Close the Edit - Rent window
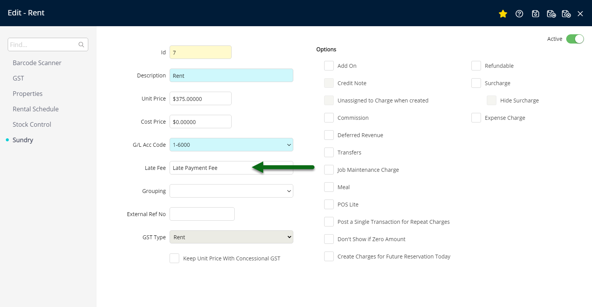The height and width of the screenshot is (307, 592). pyautogui.click(x=580, y=13)
